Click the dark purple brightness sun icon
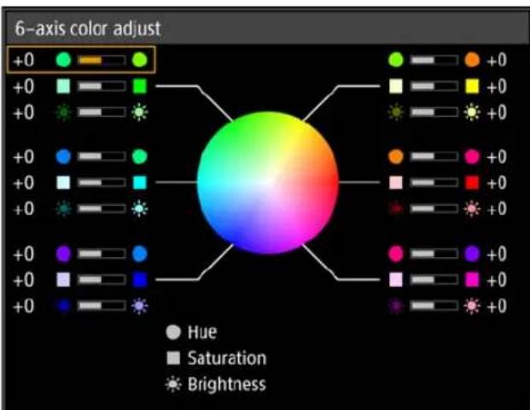This screenshot has height=410, width=530. (396, 306)
